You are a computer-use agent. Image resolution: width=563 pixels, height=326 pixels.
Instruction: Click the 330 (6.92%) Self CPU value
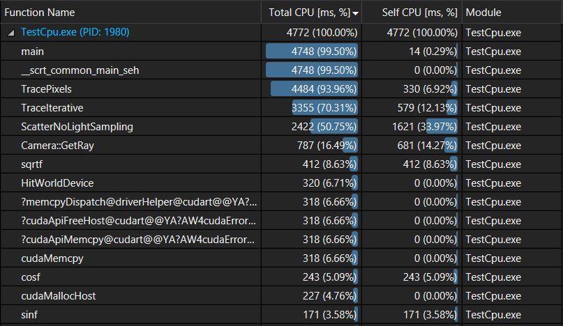[x=430, y=89]
